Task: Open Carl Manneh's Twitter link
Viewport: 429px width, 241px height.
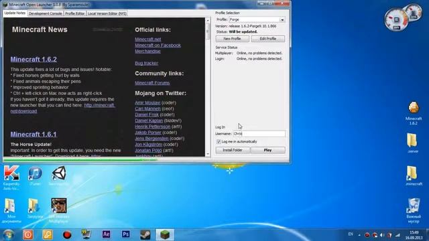Action: point(147,108)
